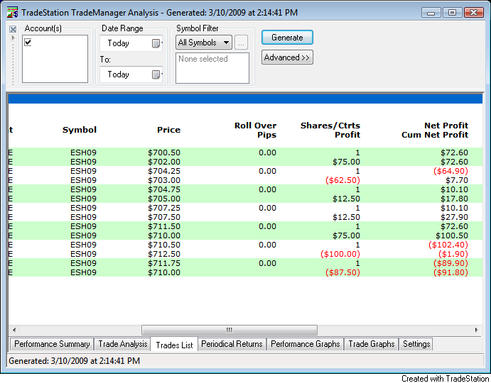The image size is (491, 383).
Task: Select price cell $700.50
Action: coord(164,152)
